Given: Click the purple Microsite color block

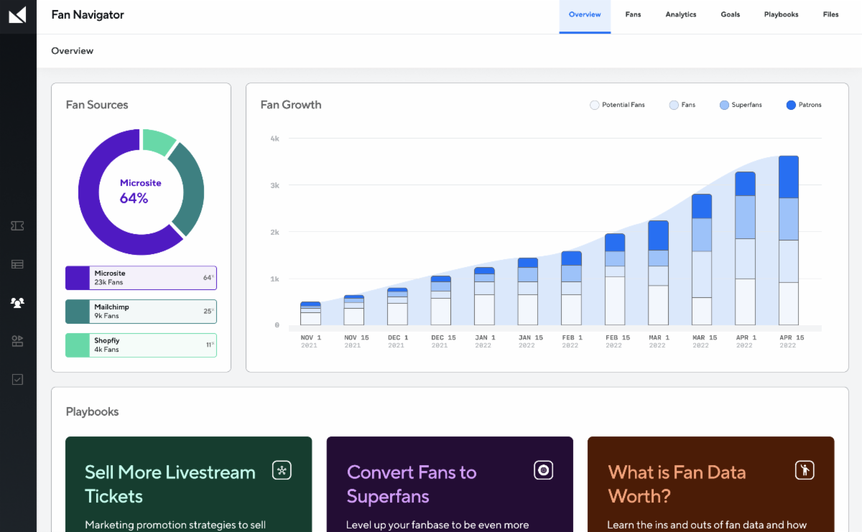Looking at the screenshot, I should point(77,278).
